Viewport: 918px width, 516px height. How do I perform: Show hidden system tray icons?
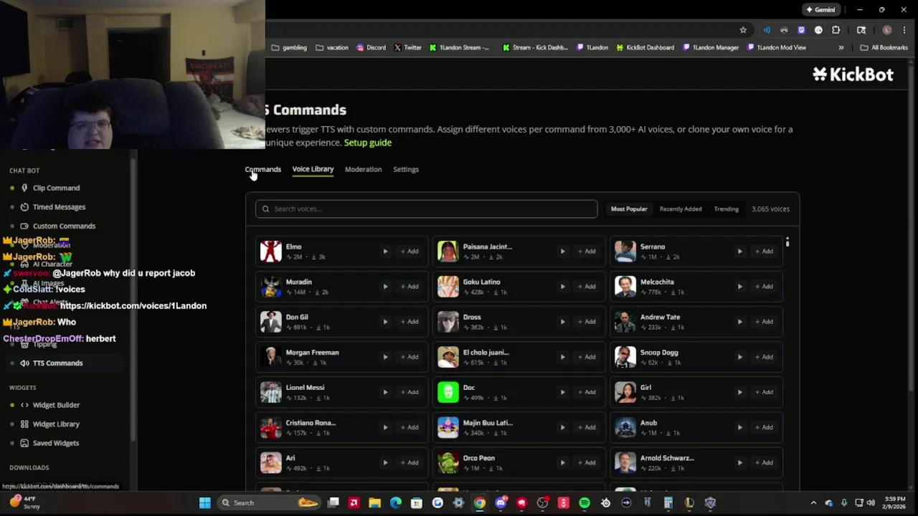813,503
